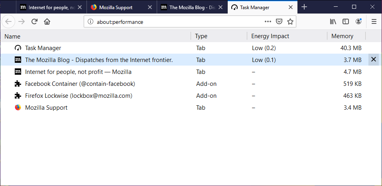This screenshot has width=382, height=186.
Task: Click the 40.3 MB memory value
Action: coord(351,48)
